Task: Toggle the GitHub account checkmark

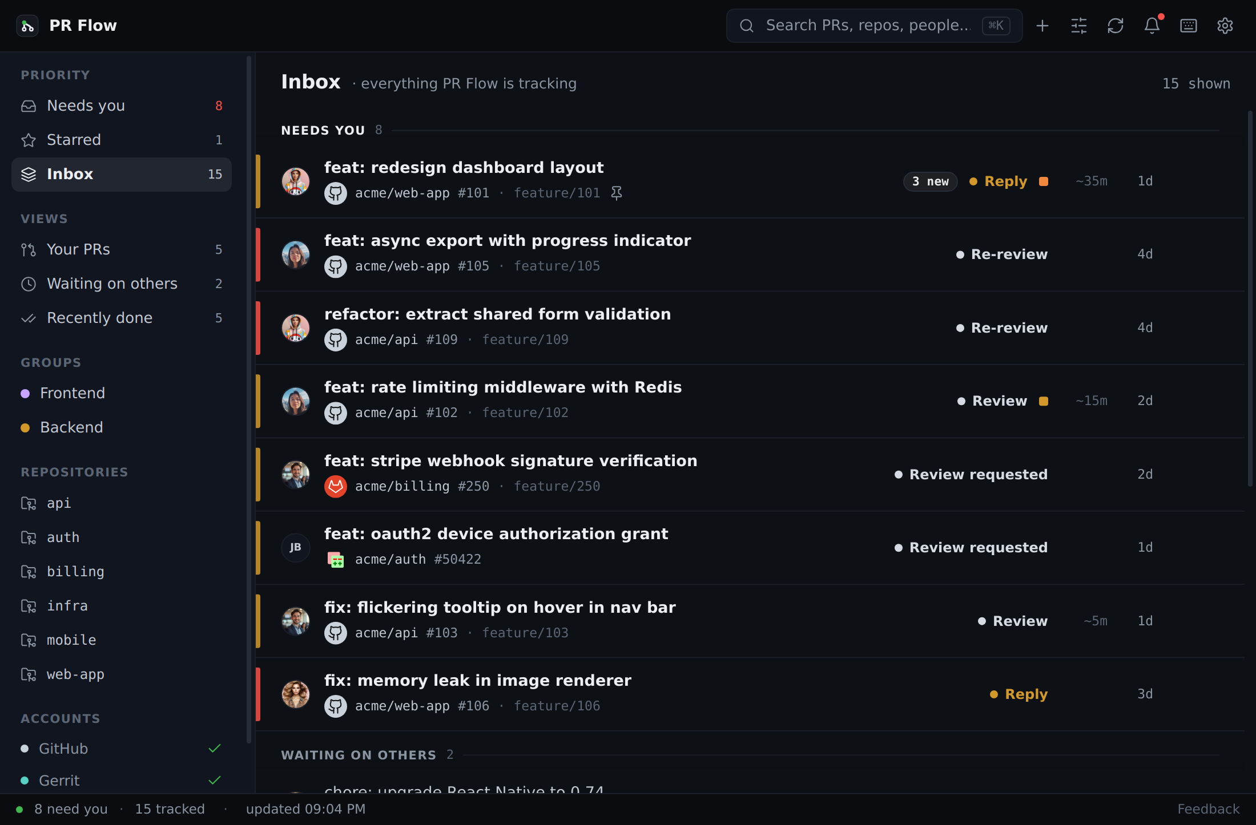Action: [215, 749]
